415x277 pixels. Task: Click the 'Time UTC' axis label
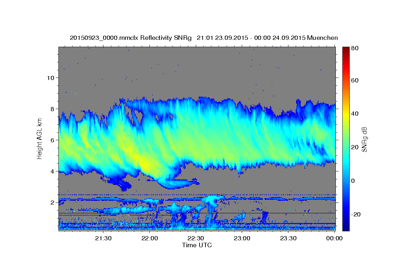click(x=197, y=245)
